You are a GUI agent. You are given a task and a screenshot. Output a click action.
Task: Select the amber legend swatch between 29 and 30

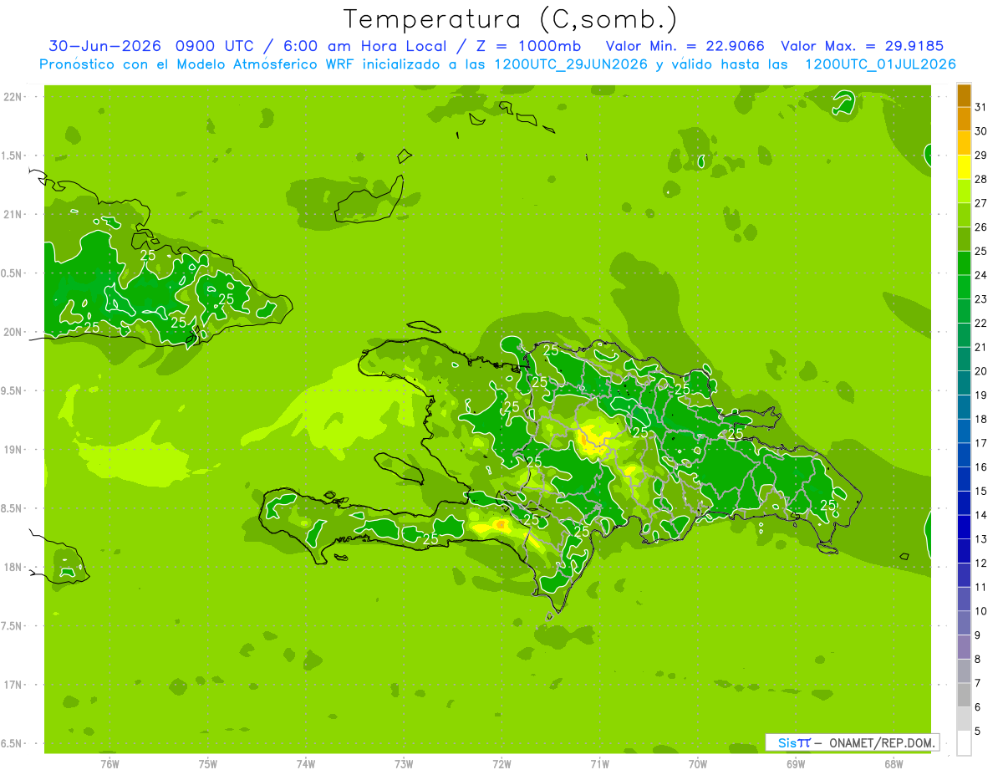(964, 143)
